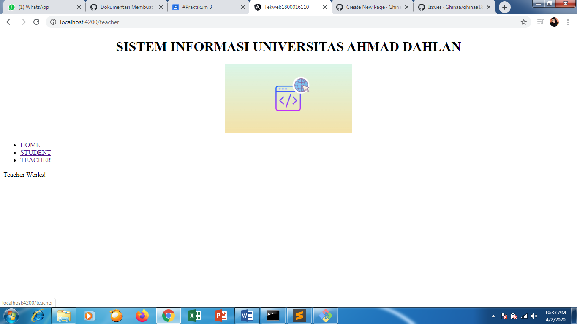Viewport: 577px width, 324px height.
Task: Open the Action Center flag icon
Action: point(504,316)
